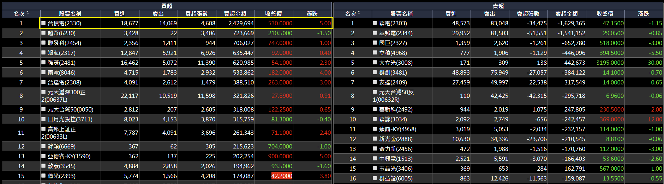Click 收盤價 header in the 買超 table

pos(274,14)
